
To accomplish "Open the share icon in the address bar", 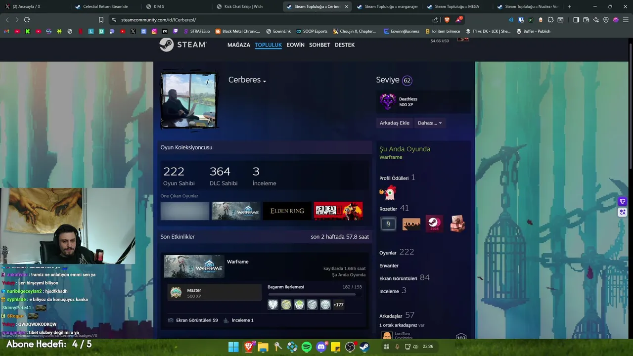I will [435, 20].
